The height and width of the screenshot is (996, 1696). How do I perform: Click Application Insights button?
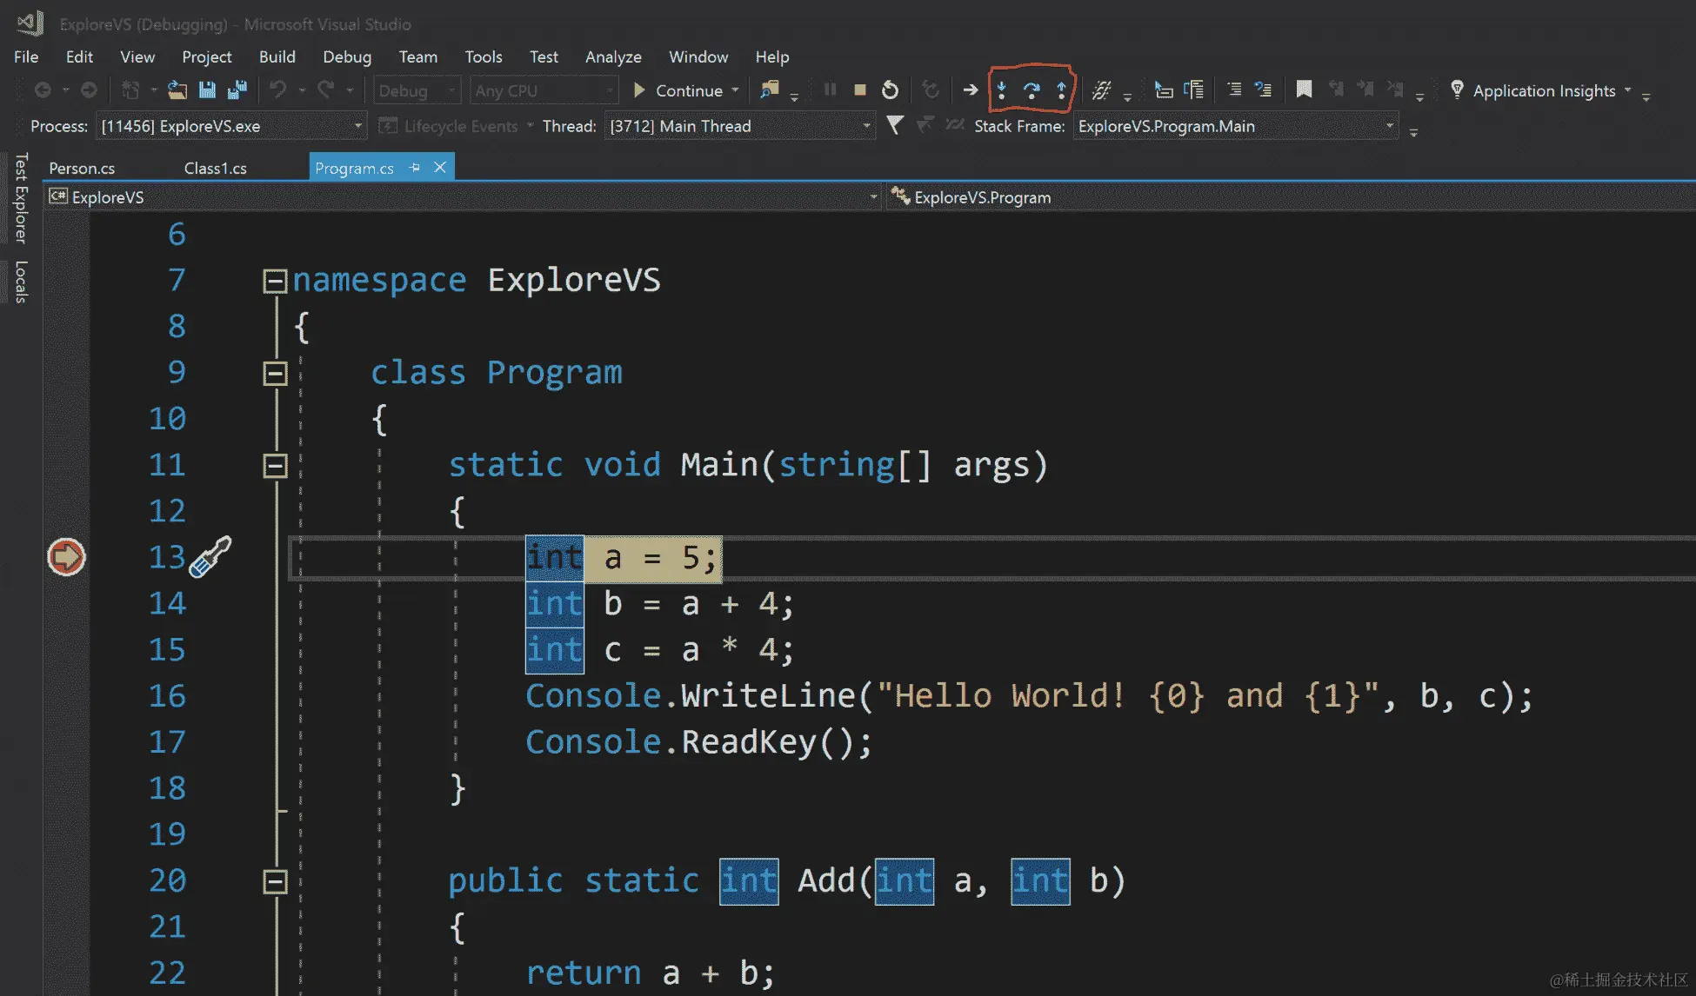point(1543,90)
